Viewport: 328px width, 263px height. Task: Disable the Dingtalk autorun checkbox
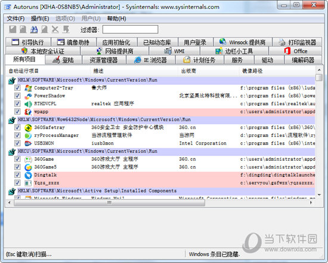coord(17,175)
